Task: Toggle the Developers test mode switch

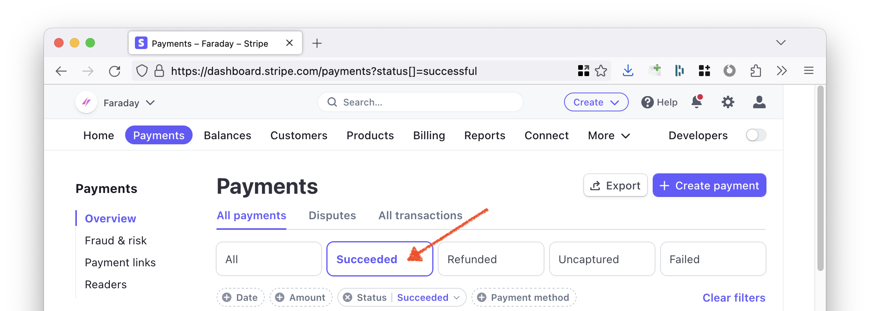Action: pos(755,135)
